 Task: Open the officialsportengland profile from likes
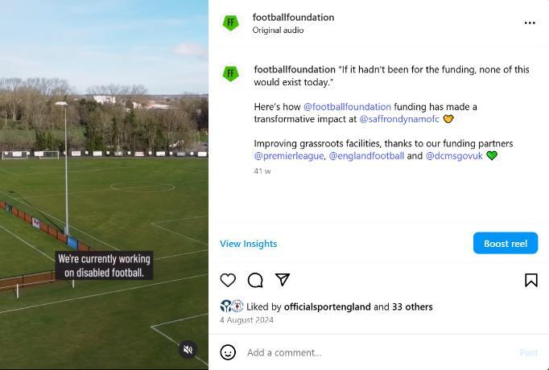(x=327, y=306)
